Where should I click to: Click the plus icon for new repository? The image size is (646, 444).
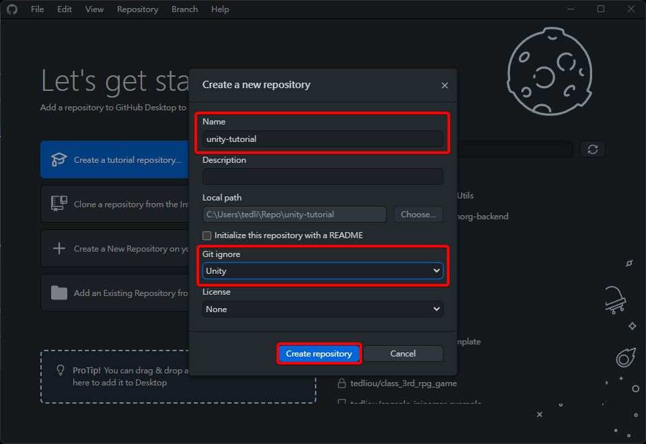(x=59, y=248)
